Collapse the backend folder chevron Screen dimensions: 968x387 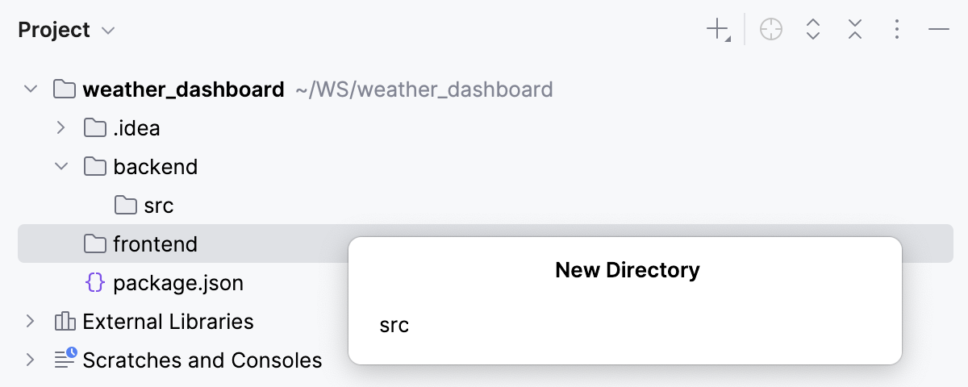[x=60, y=166]
